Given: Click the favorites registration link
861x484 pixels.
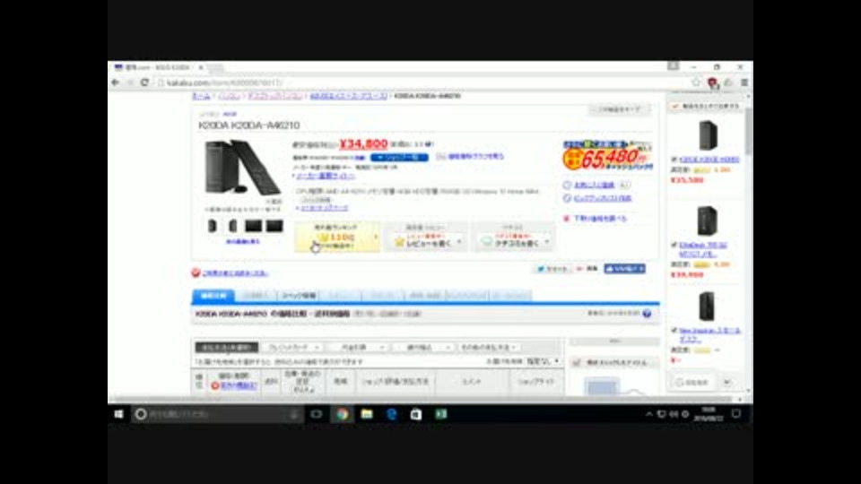Looking at the screenshot, I should [x=594, y=185].
